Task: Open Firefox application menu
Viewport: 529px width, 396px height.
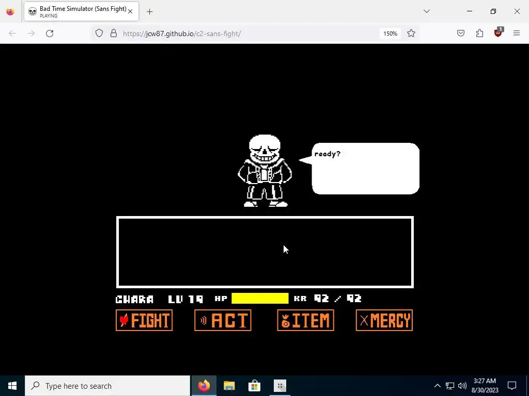Action: tap(517, 34)
